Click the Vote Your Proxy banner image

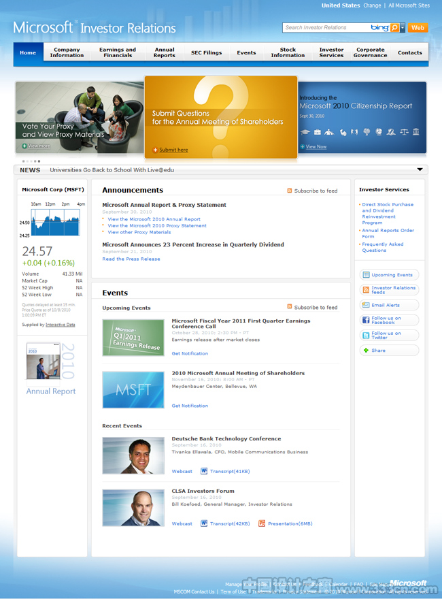pyautogui.click(x=80, y=117)
